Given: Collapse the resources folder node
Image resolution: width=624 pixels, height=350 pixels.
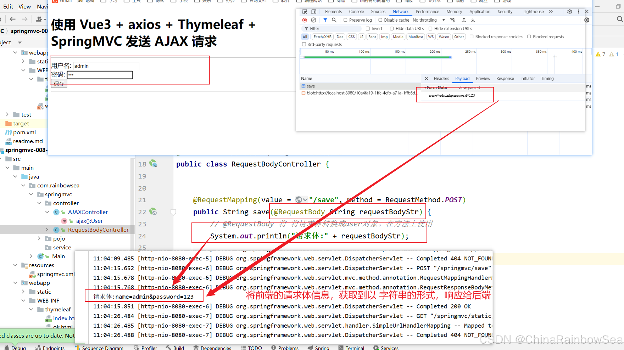Looking at the screenshot, I should click(15, 265).
